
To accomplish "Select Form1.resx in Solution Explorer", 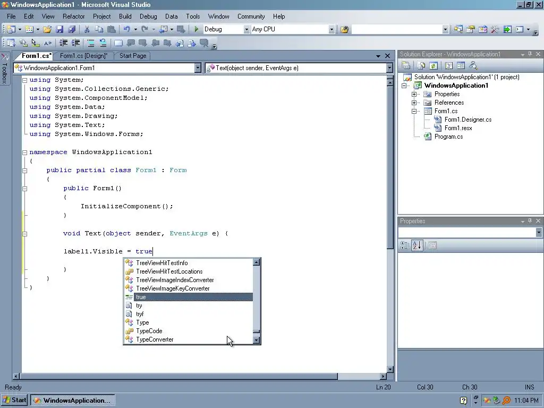I will pyautogui.click(x=458, y=128).
